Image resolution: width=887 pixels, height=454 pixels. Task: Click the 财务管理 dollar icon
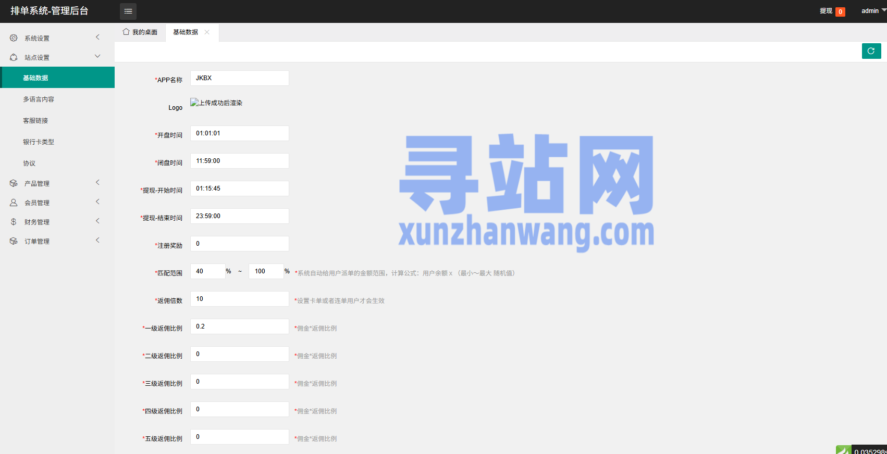14,222
